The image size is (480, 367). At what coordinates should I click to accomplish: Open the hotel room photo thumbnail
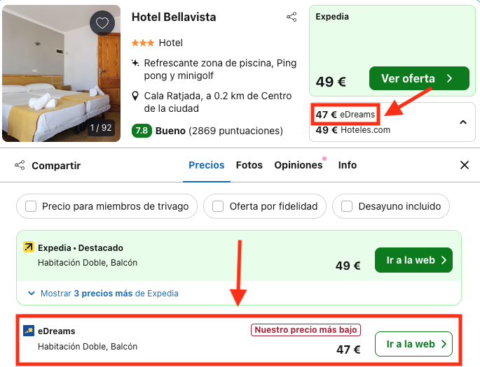pos(62,73)
